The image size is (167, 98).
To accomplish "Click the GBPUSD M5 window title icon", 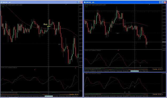I will 85,2.
